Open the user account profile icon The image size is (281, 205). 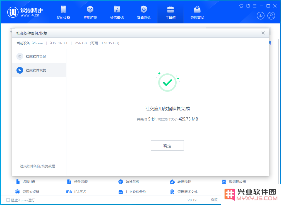pos(271,16)
